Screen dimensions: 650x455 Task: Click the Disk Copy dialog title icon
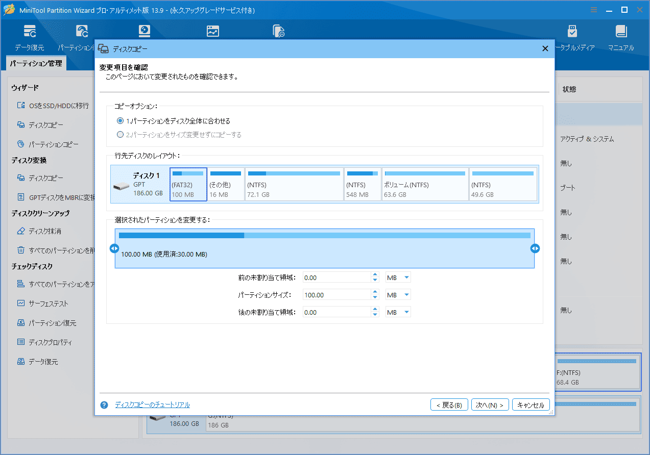pyautogui.click(x=103, y=48)
